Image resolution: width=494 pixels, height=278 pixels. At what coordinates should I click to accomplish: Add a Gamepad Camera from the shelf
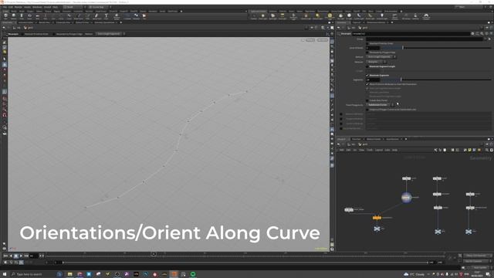(x=426, y=16)
